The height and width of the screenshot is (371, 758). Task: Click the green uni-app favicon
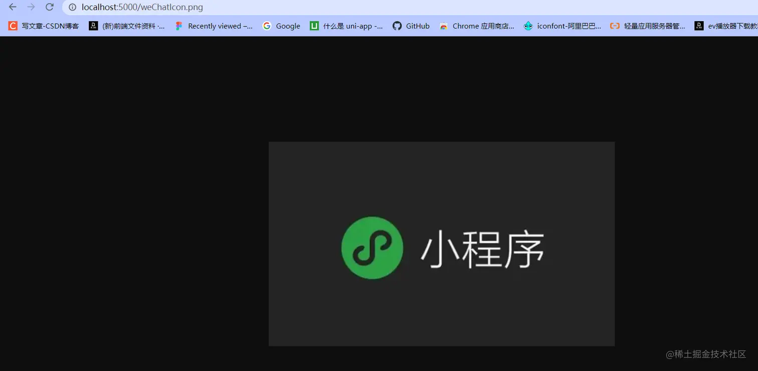tap(314, 26)
